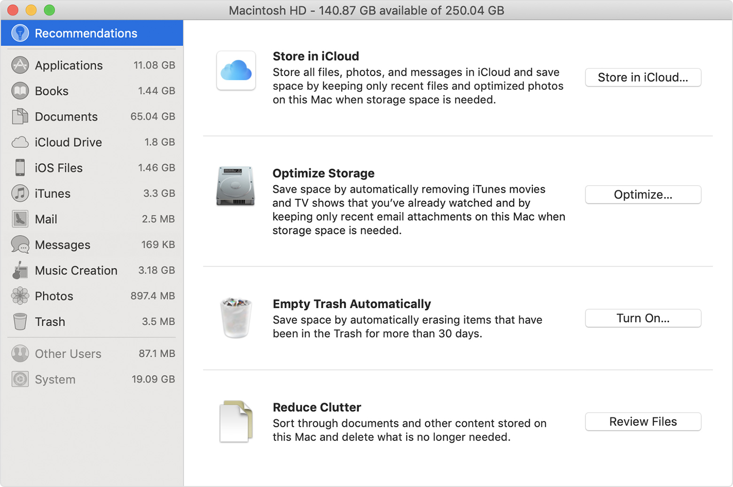733x487 pixels.
Task: Click the System label in sidebar
Action: coord(55,379)
